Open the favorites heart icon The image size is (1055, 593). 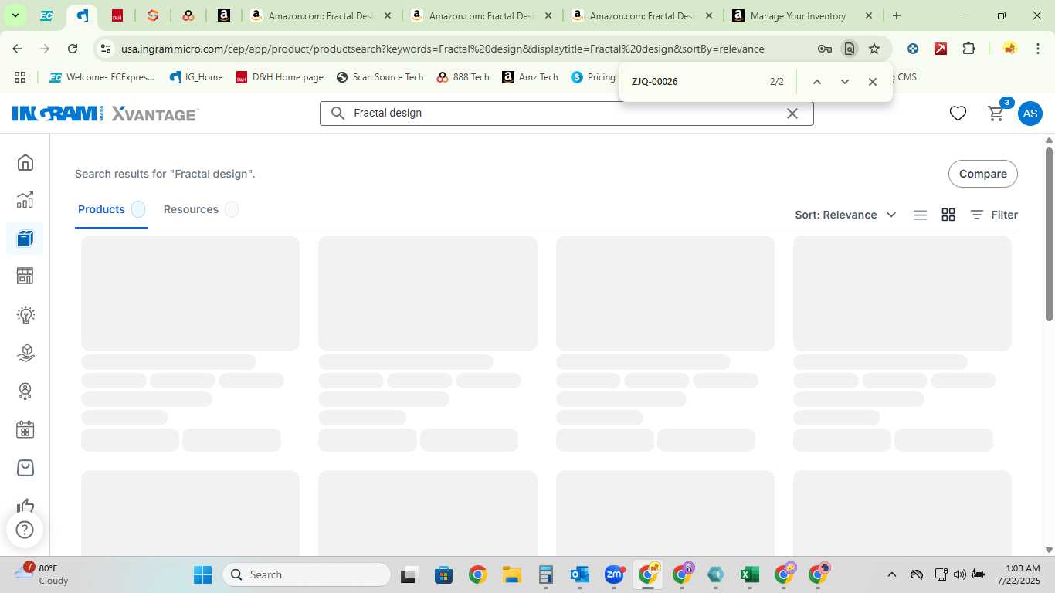pos(958,114)
